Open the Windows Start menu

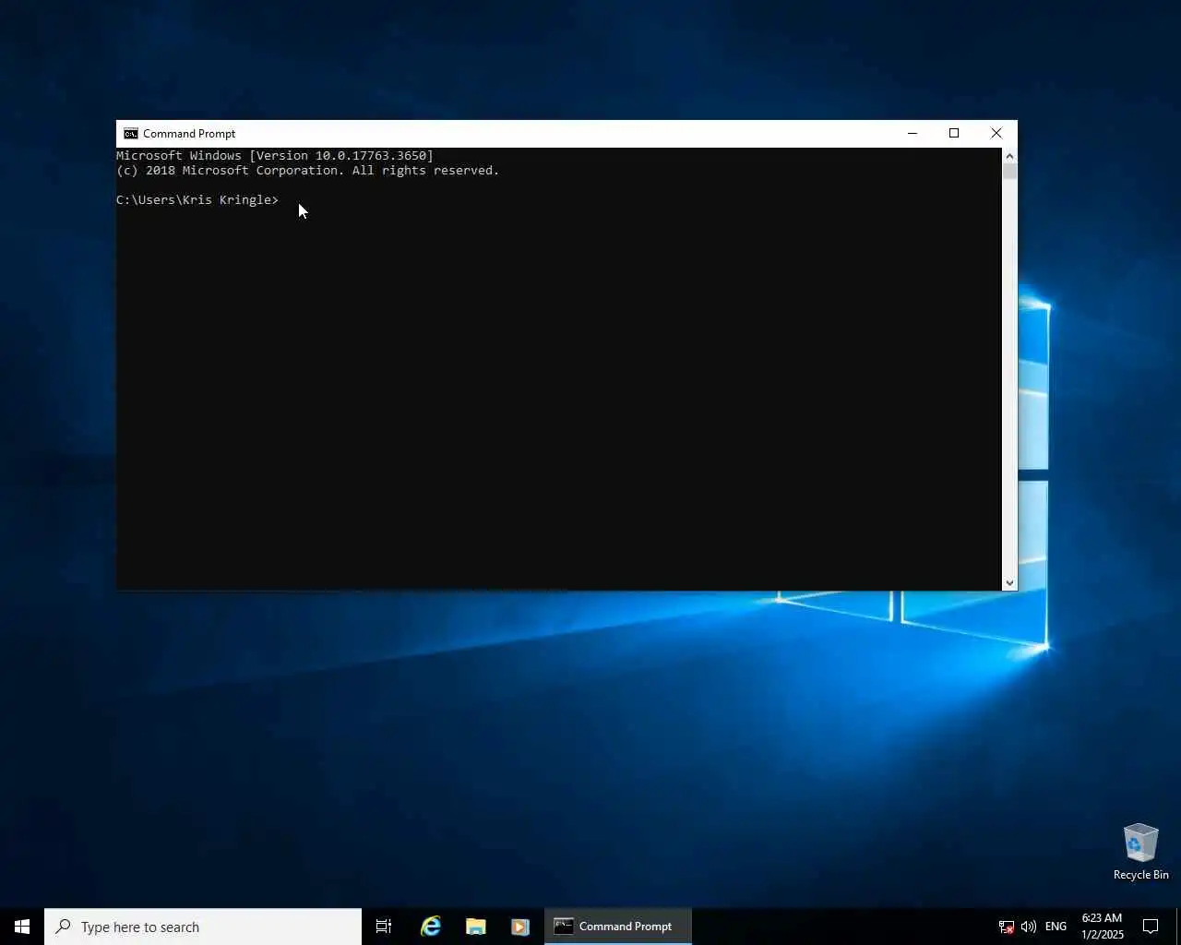click(22, 927)
